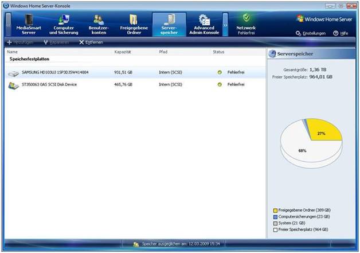
Task: Click Speicher ausgeglichen am status text
Action: click(181, 244)
